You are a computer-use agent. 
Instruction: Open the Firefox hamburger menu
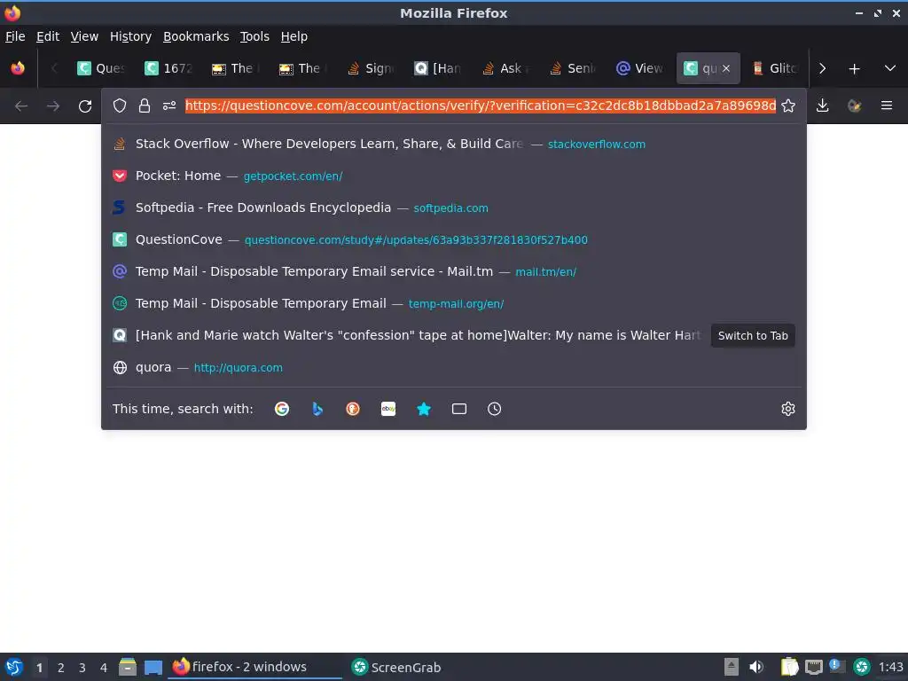(887, 106)
